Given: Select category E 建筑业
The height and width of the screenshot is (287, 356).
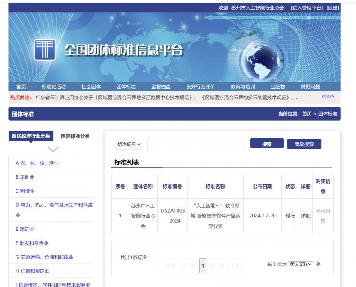Looking at the screenshot, I should 25,229.
